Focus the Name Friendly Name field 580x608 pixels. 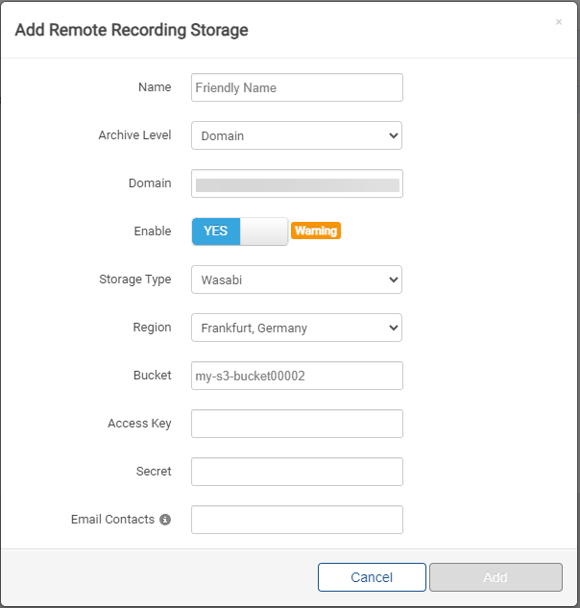(297, 87)
